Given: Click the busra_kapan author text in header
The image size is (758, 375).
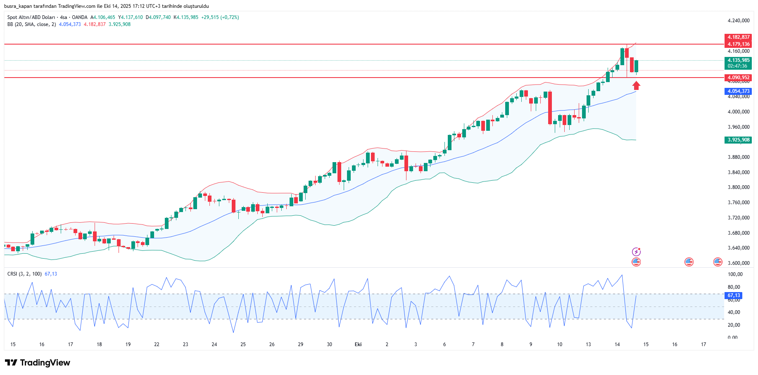Looking at the screenshot, I should coord(19,6).
